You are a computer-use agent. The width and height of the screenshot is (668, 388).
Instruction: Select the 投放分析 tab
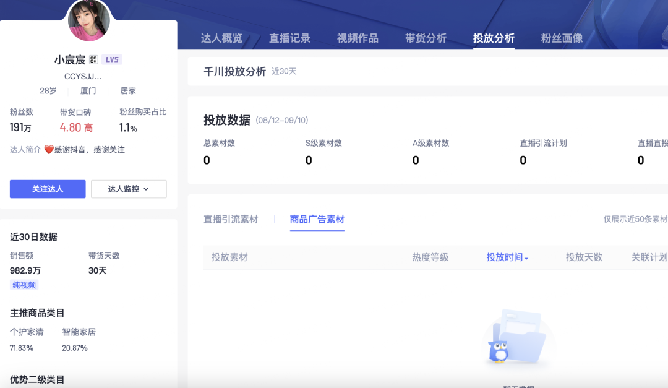(x=494, y=38)
